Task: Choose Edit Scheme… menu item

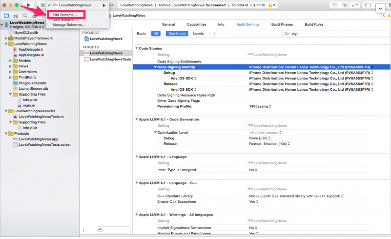Action: [x=64, y=15]
